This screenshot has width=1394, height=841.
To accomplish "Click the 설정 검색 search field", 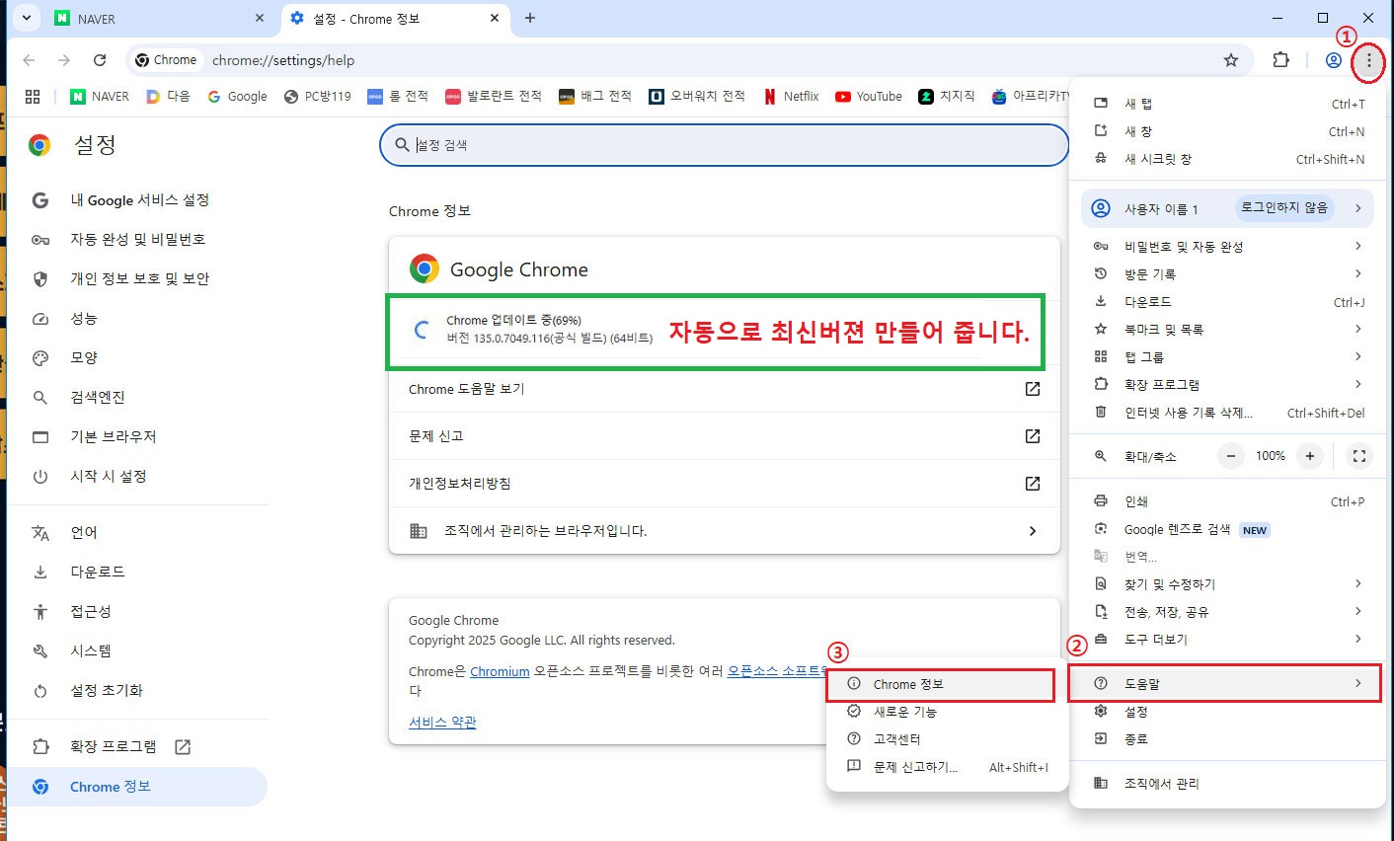I will (725, 145).
